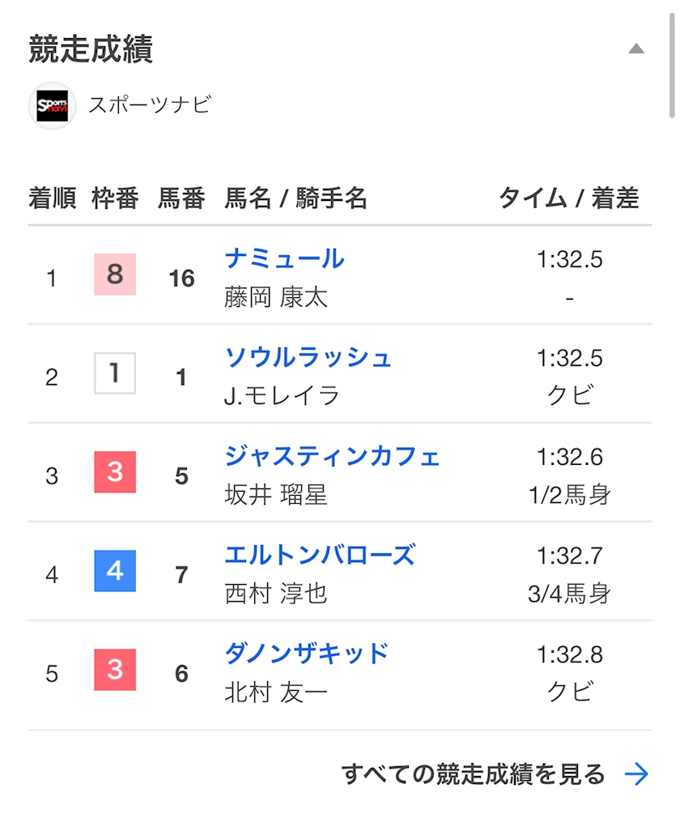Click pink frame number 8 badge
Viewport: 680px width, 814px height.
pos(115,275)
